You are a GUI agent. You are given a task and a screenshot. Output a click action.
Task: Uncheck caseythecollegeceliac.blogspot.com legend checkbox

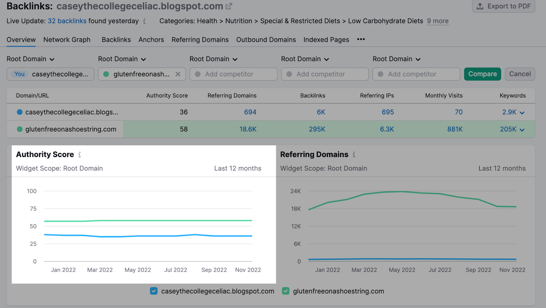tap(154, 291)
